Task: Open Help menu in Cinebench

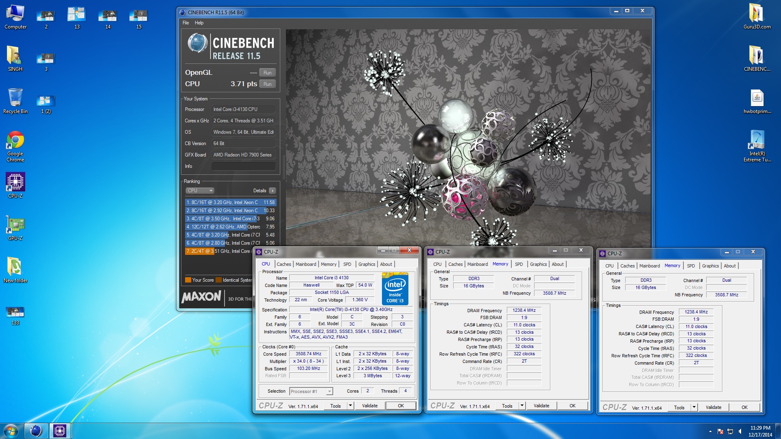Action: (x=199, y=23)
